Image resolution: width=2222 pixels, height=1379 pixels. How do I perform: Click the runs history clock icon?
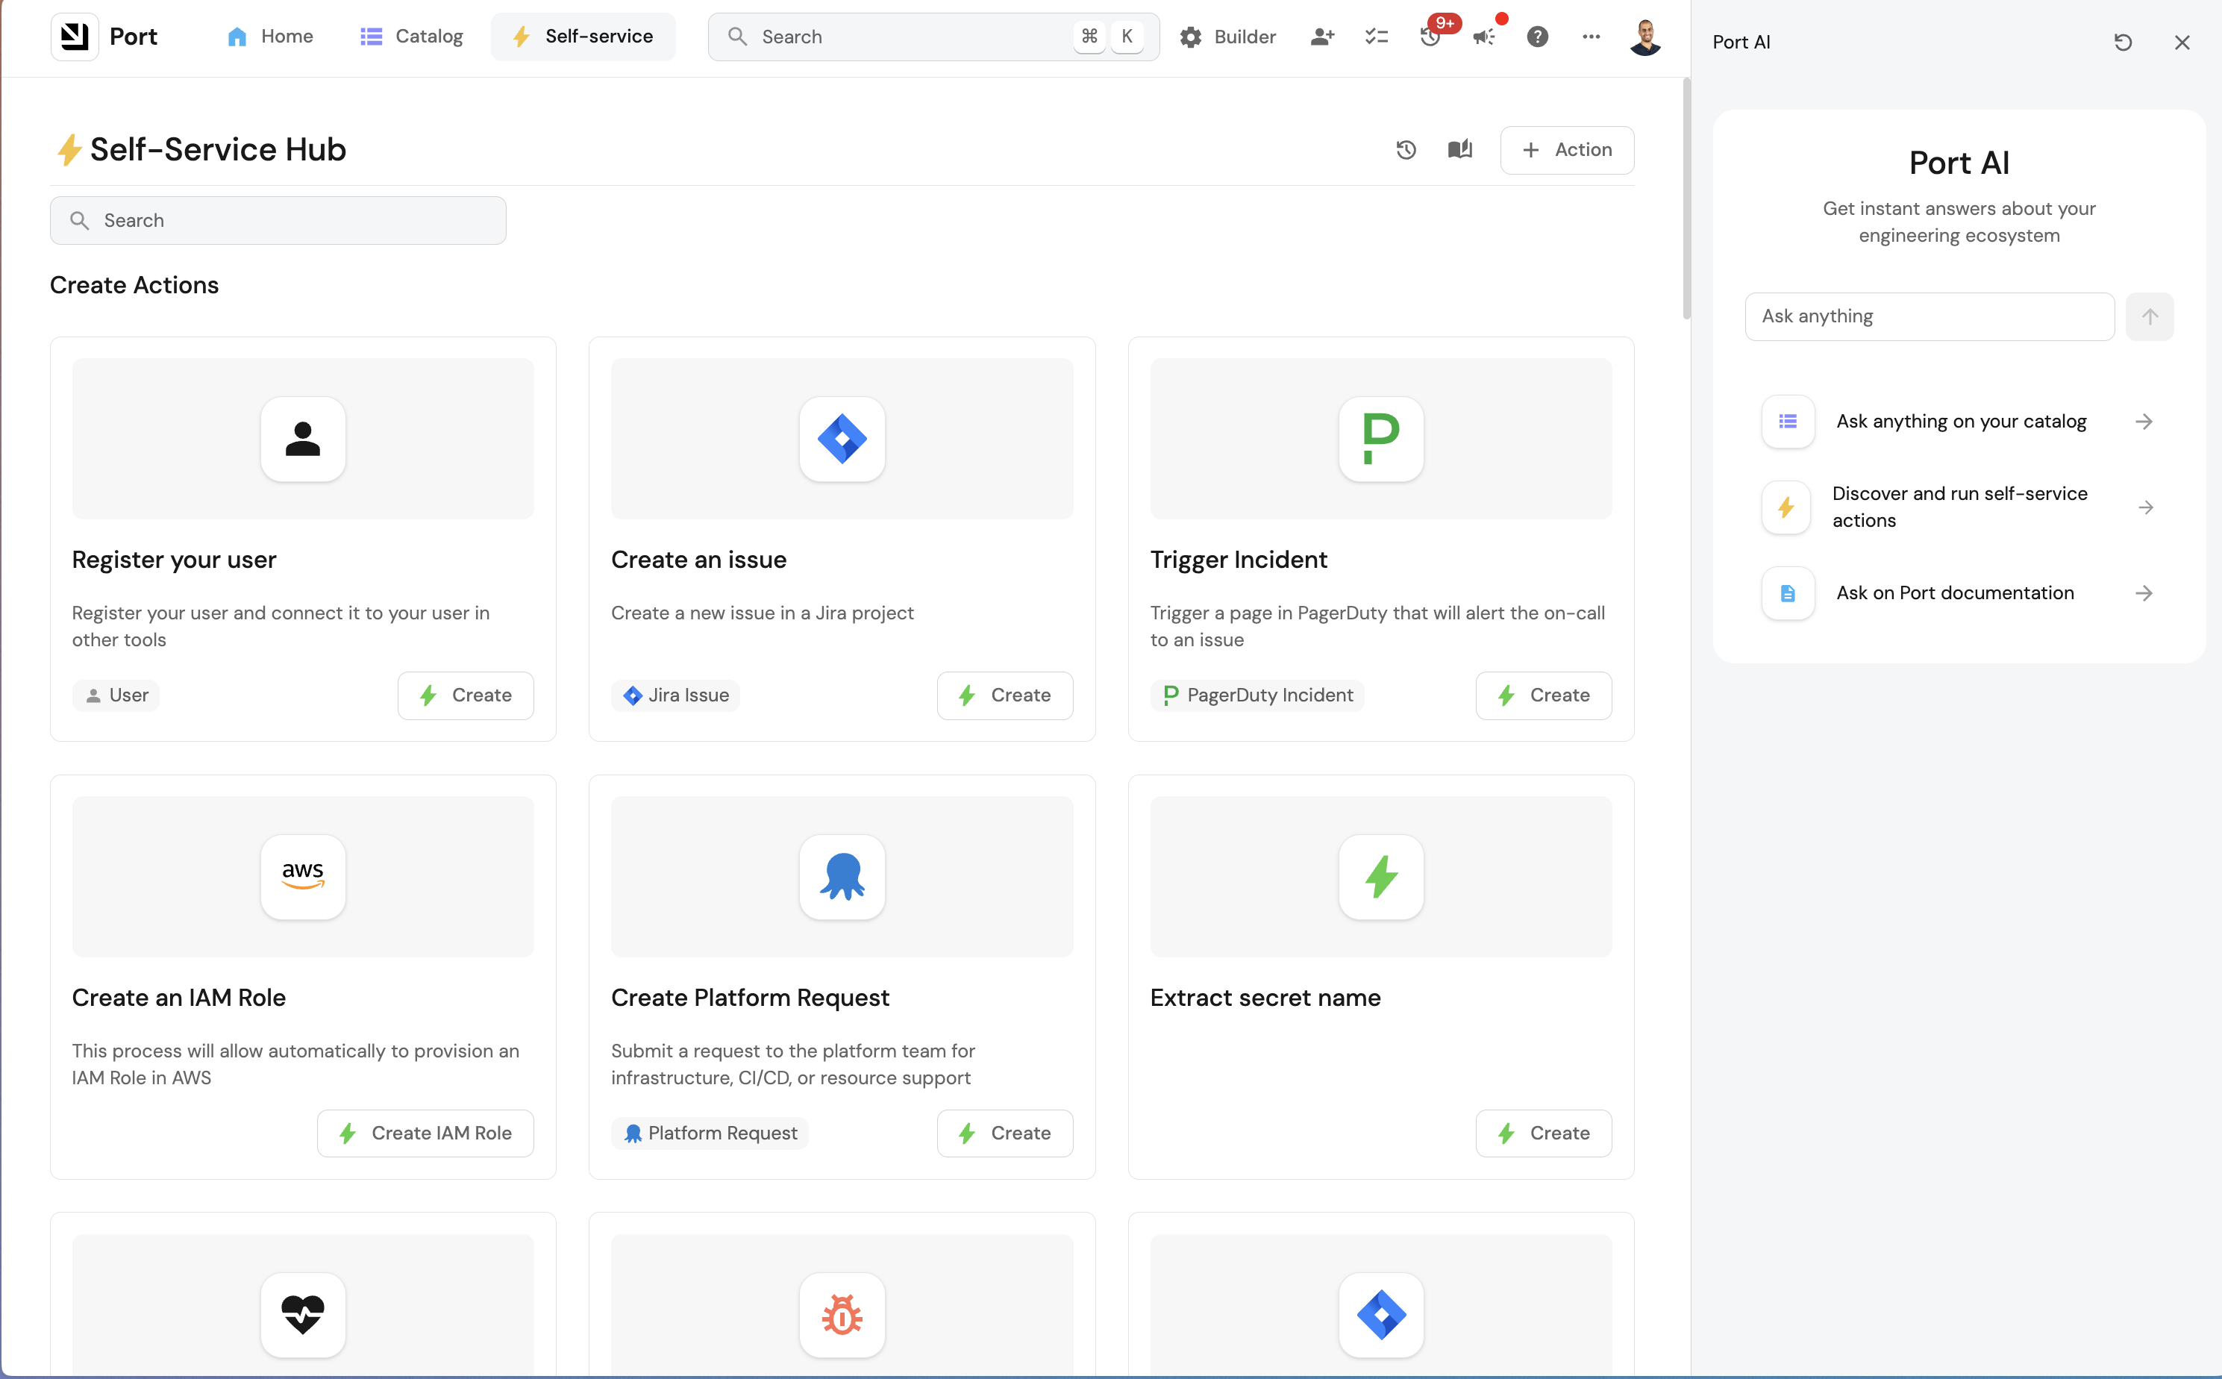click(1406, 149)
